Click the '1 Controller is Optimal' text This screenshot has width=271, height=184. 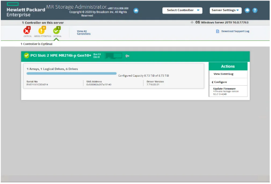tap(37, 44)
